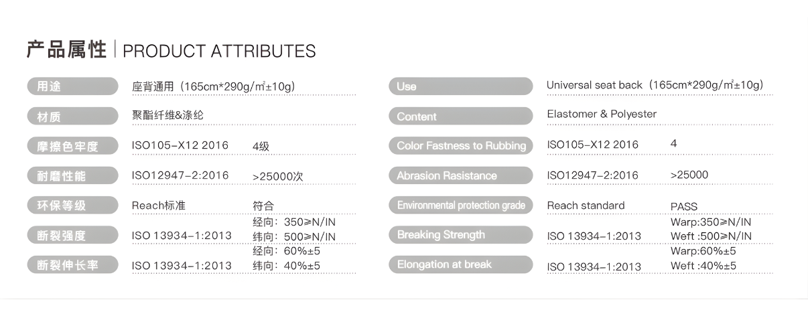The width and height of the screenshot is (808, 316).
Task: Select the Environmental protection grade label
Action: 460,205
